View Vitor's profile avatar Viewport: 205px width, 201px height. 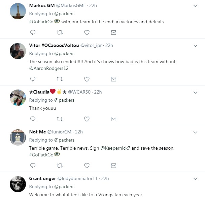tap(18, 51)
